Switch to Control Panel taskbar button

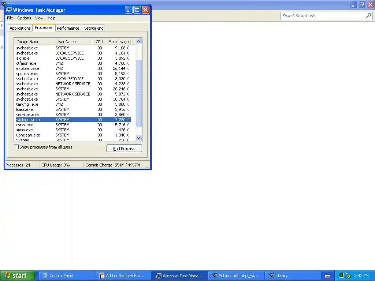(66, 276)
